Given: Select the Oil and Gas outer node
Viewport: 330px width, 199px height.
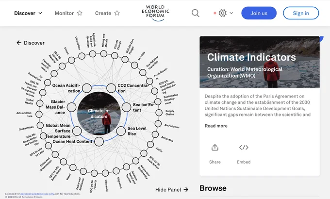Looking at the screenshot, I should 82,56.
